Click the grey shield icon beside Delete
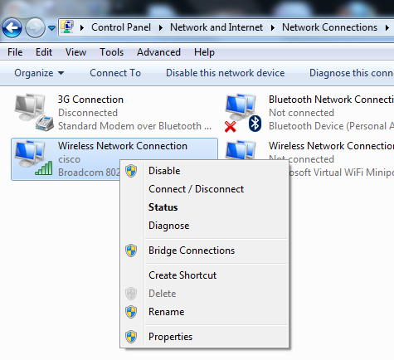Viewport: 394px width, 360px height. click(131, 294)
